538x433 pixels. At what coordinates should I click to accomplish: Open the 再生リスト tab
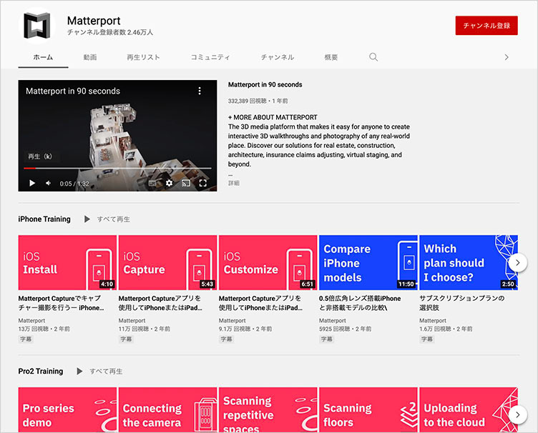tap(143, 57)
